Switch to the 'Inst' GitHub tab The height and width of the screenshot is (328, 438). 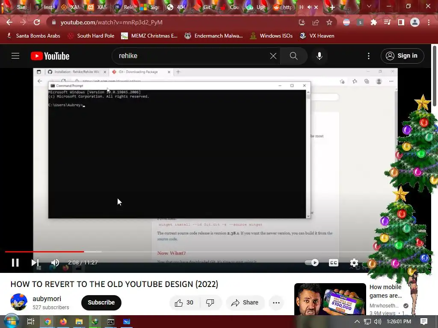(x=44, y=7)
